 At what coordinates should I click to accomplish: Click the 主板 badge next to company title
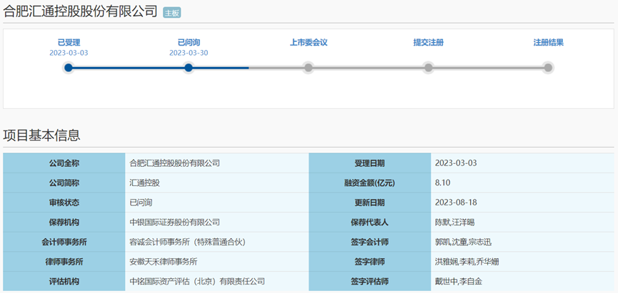[x=171, y=13]
